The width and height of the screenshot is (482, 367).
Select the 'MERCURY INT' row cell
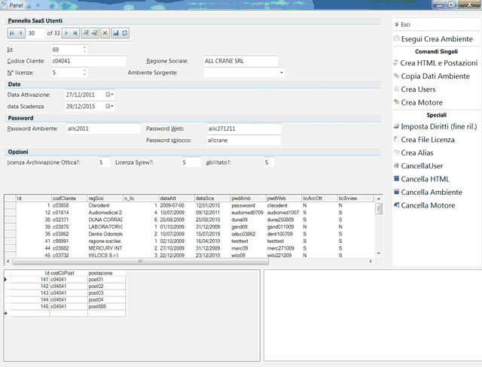tap(105, 248)
